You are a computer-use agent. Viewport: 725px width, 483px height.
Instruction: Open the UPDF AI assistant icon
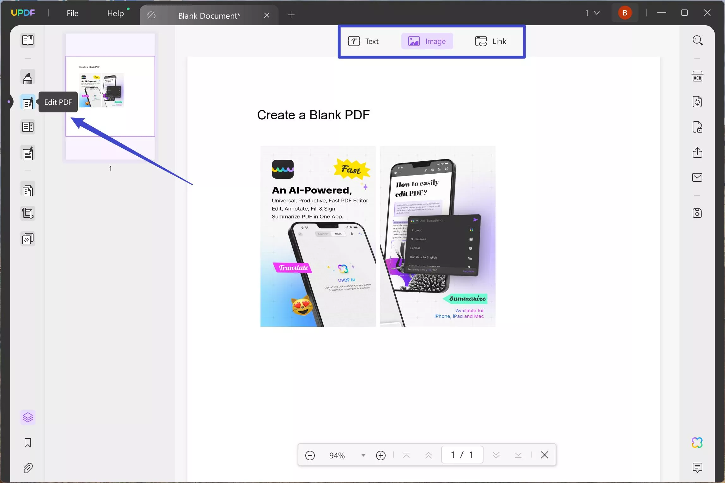pyautogui.click(x=697, y=443)
